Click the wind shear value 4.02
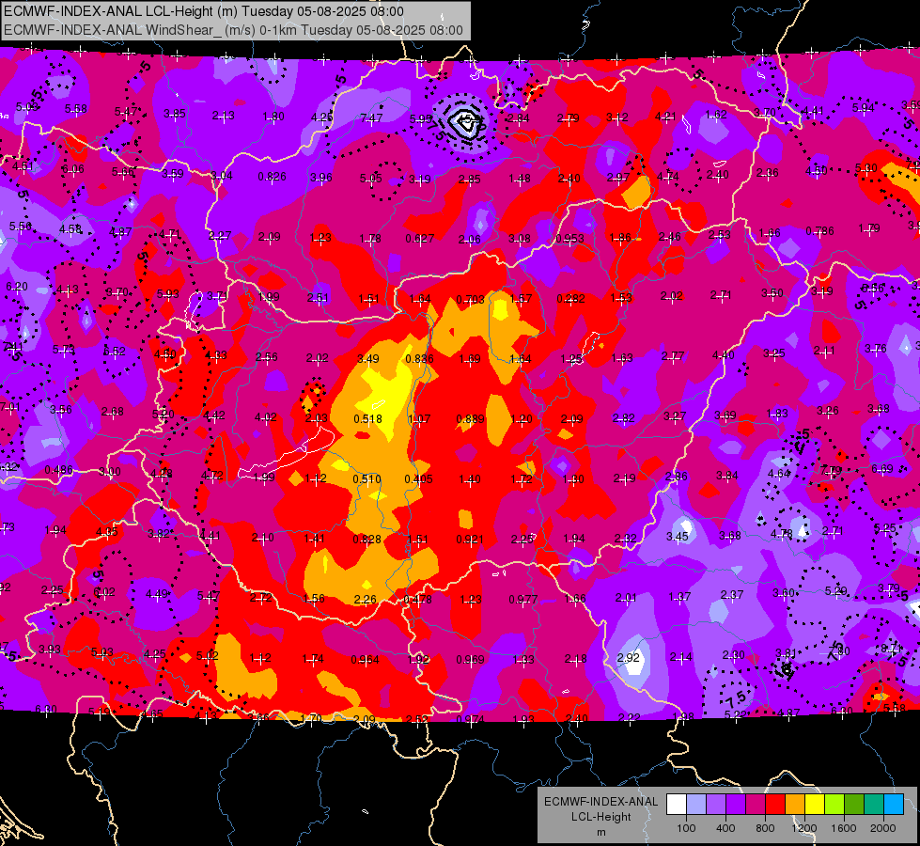This screenshot has width=920, height=846. click(x=265, y=417)
